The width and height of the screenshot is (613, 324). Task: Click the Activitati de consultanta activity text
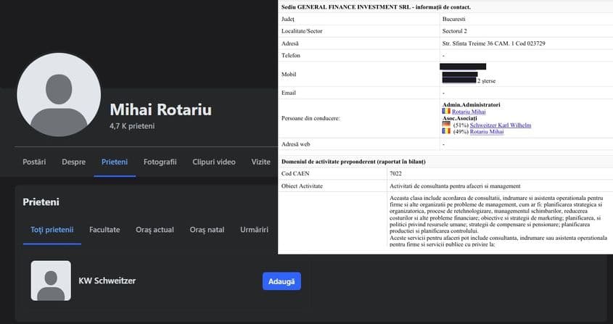(455, 186)
